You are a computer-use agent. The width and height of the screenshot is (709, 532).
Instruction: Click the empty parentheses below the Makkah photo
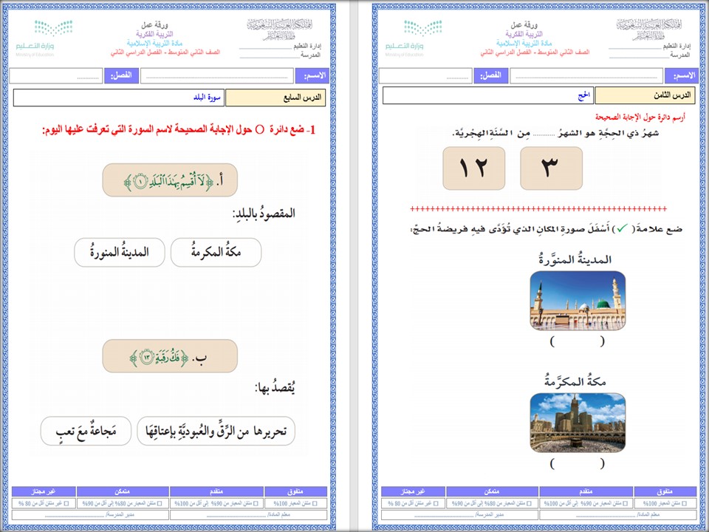pyautogui.click(x=578, y=464)
